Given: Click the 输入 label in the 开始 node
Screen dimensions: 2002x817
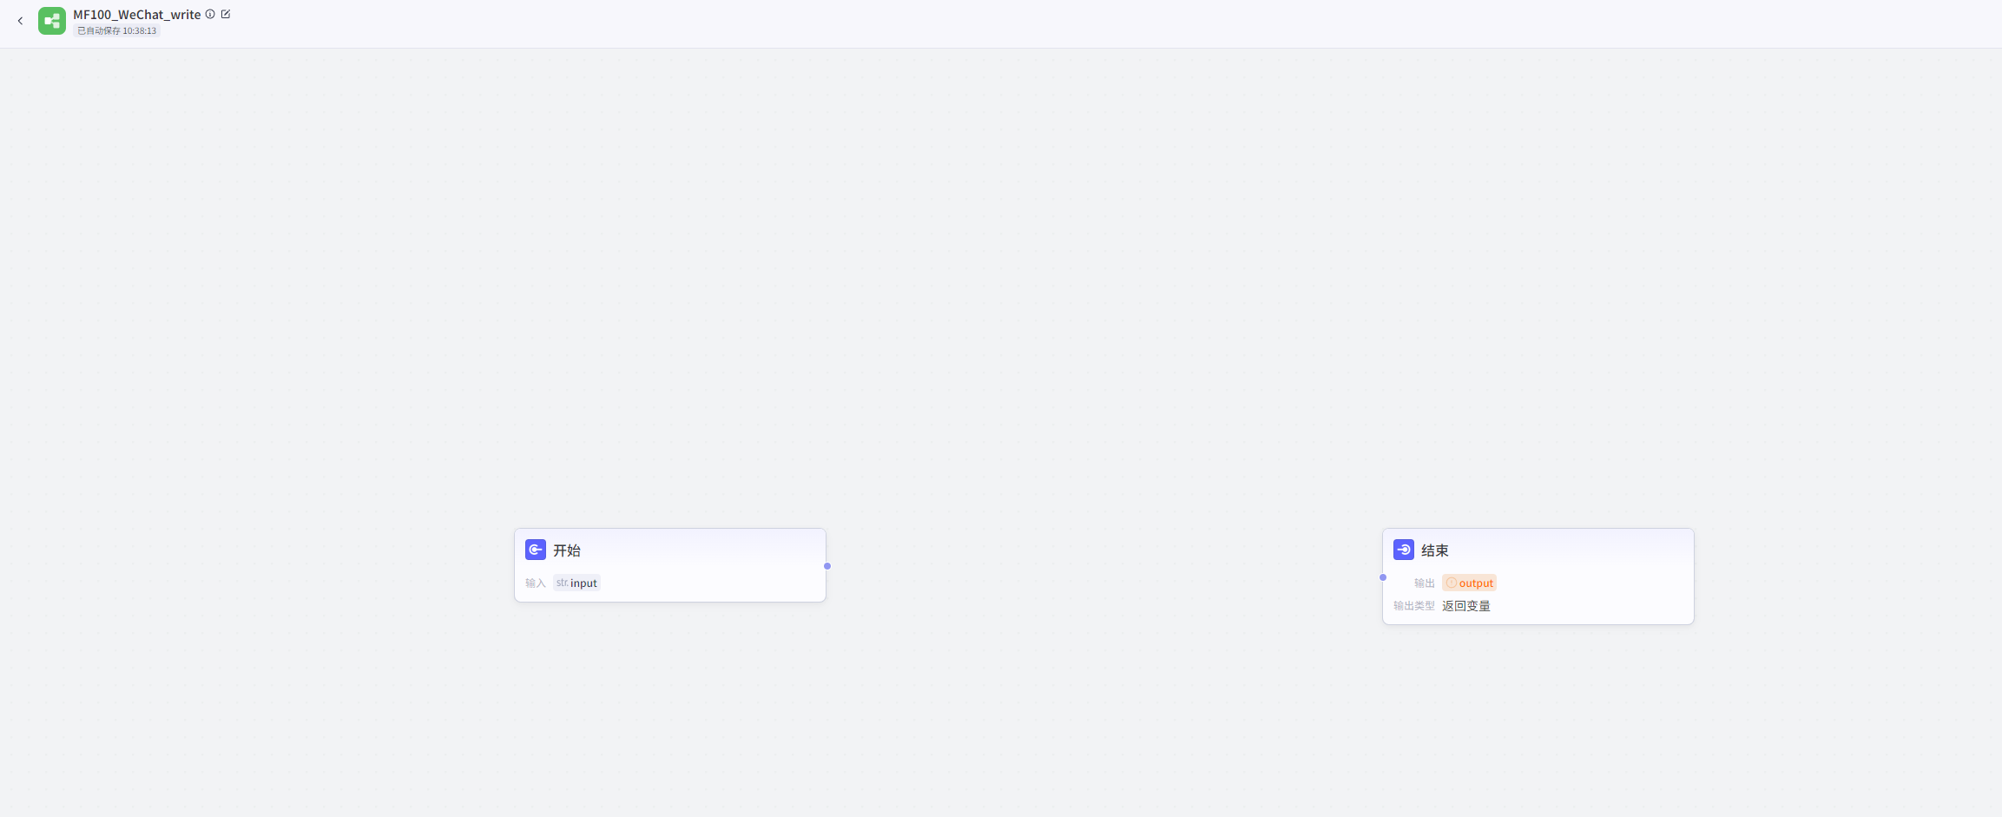Looking at the screenshot, I should pos(535,583).
